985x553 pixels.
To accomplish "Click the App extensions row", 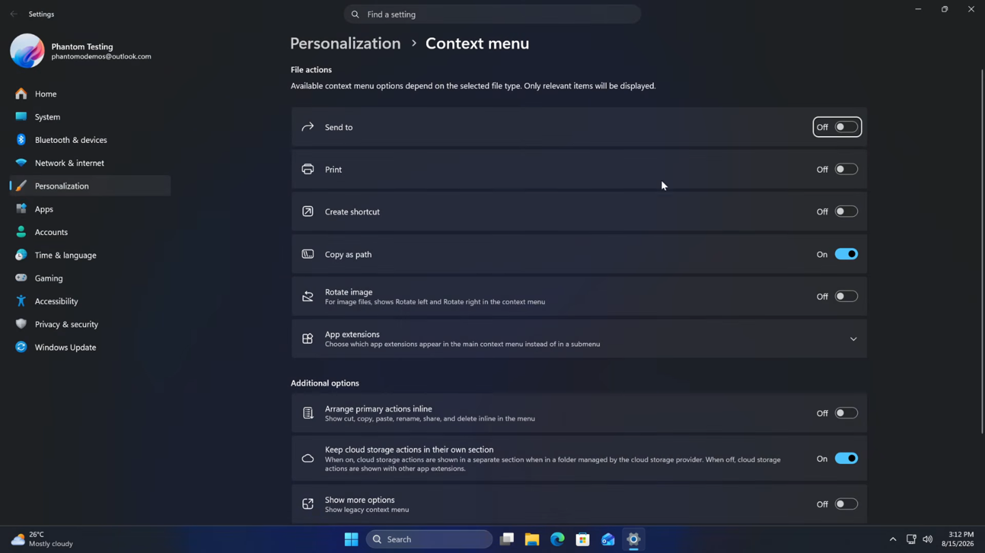I will tap(579, 339).
